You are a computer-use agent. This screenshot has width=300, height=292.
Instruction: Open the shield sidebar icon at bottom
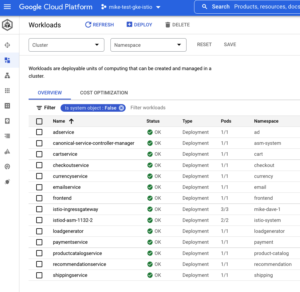7,182
